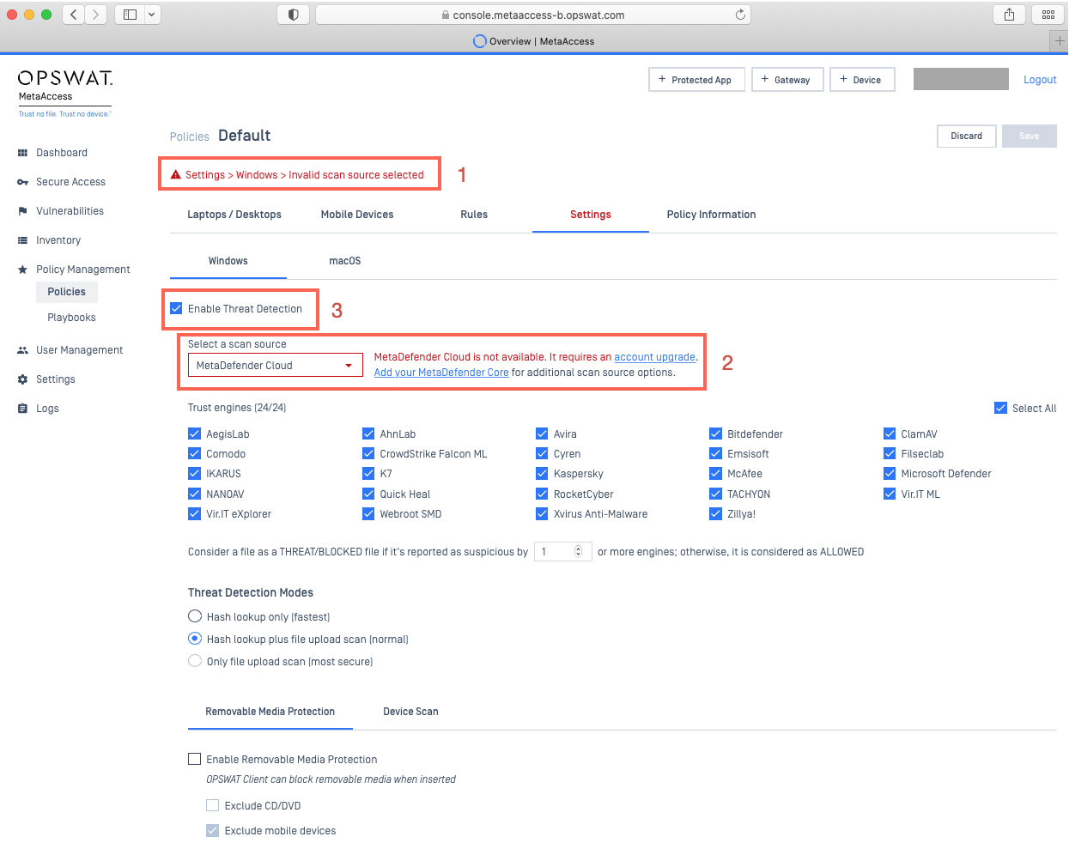Open the Policy Information tab

tap(712, 215)
